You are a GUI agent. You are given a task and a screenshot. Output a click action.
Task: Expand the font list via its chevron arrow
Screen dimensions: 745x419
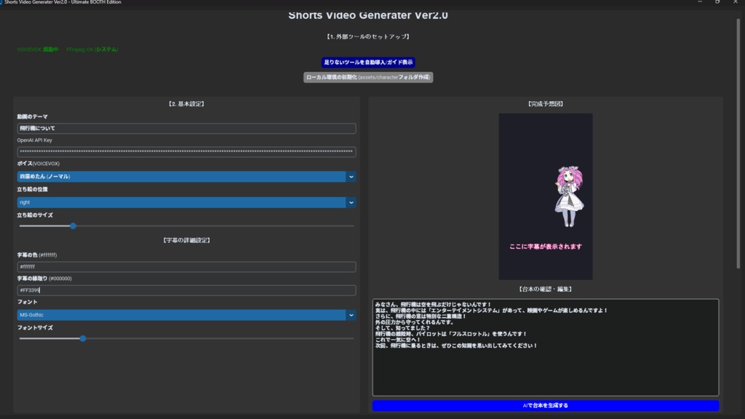tap(350, 316)
